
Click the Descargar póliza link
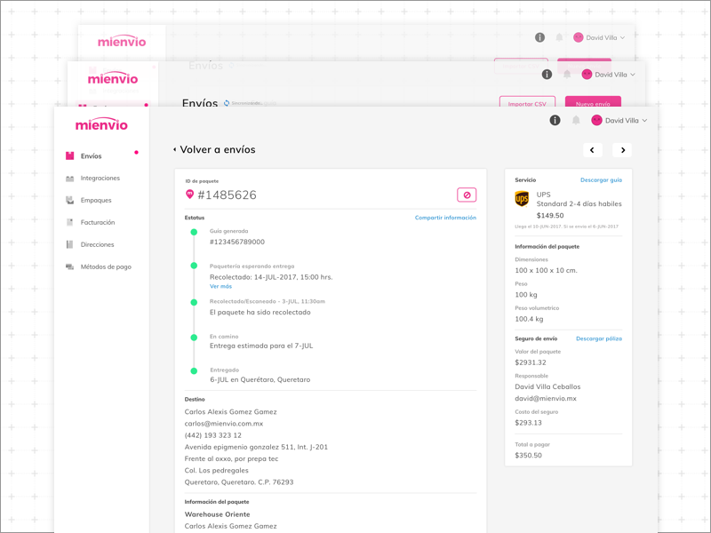(598, 338)
